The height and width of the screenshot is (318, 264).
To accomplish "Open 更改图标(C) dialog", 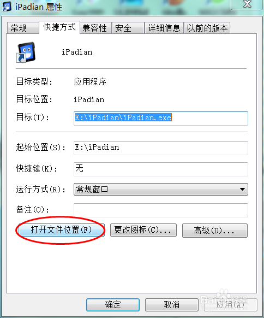I will coord(143,230).
